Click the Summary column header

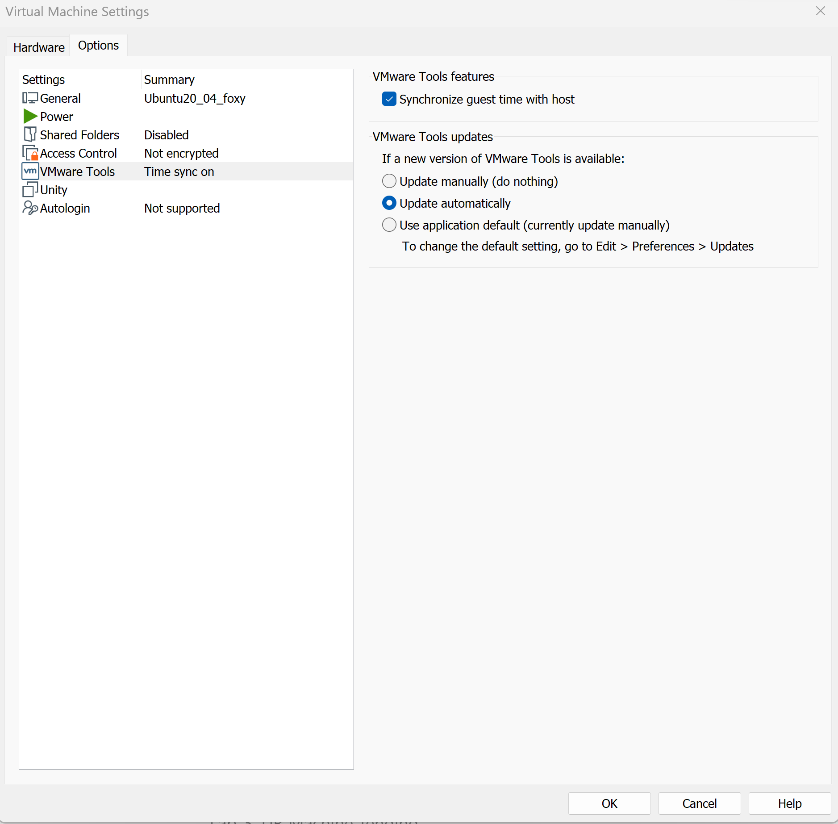pos(247,79)
